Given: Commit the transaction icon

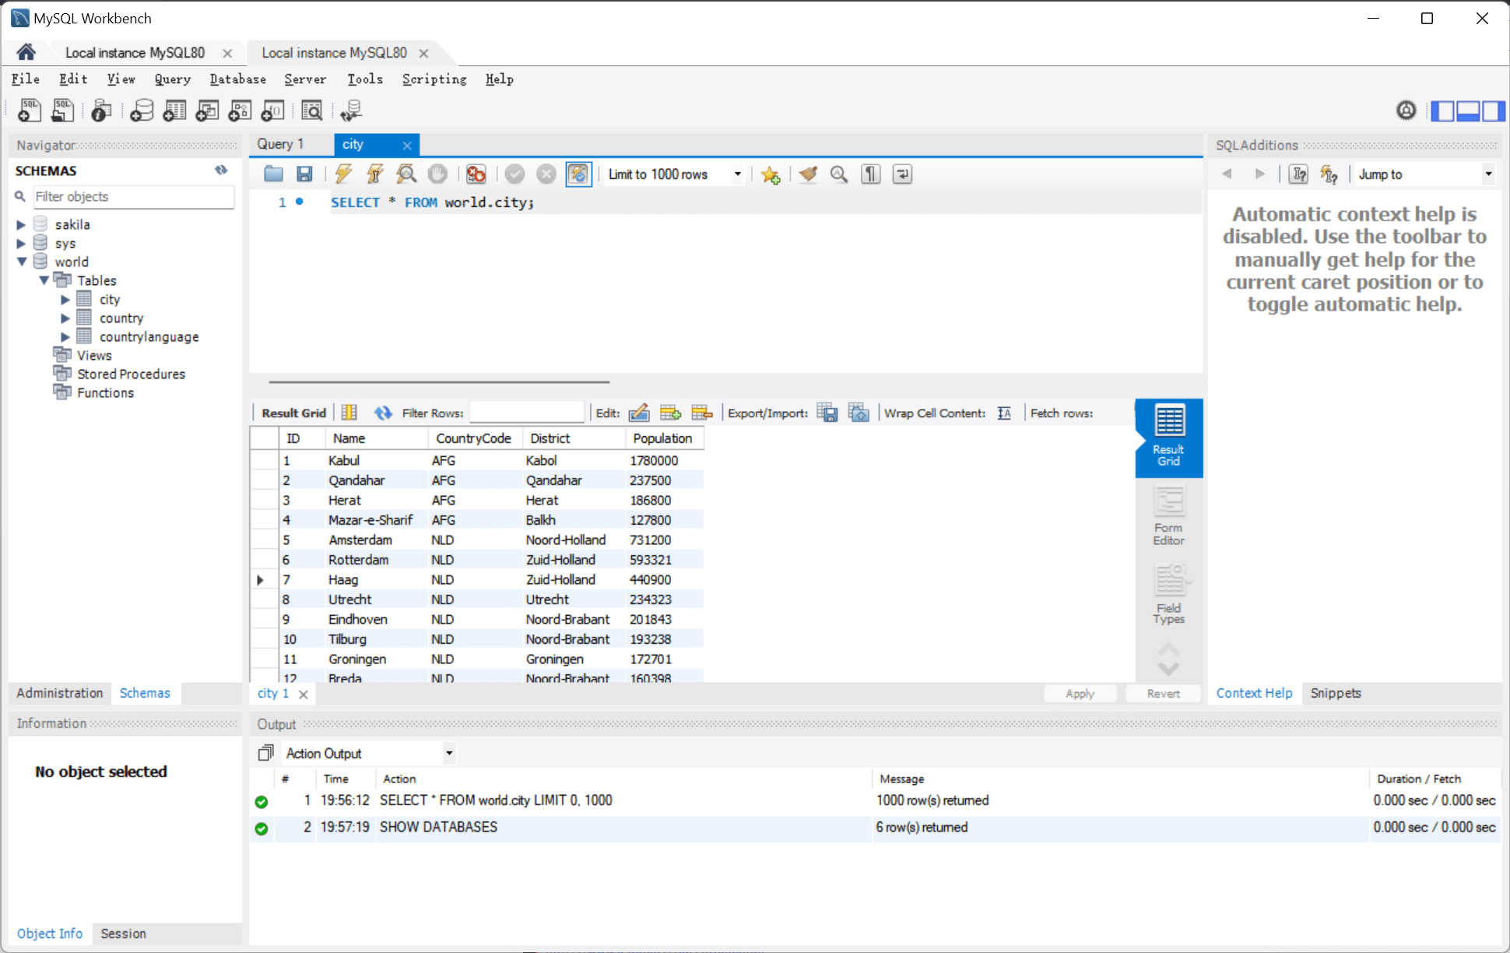Looking at the screenshot, I should [514, 174].
